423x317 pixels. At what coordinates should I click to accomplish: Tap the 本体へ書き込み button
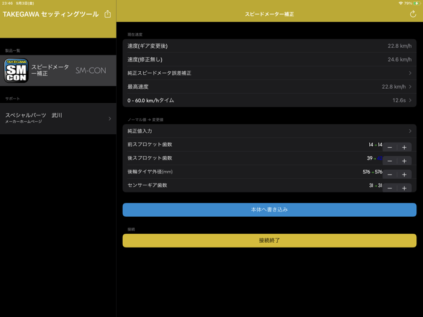coord(270,210)
